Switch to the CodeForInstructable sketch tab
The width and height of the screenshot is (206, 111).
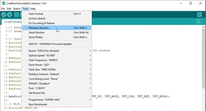(x=12, y=22)
